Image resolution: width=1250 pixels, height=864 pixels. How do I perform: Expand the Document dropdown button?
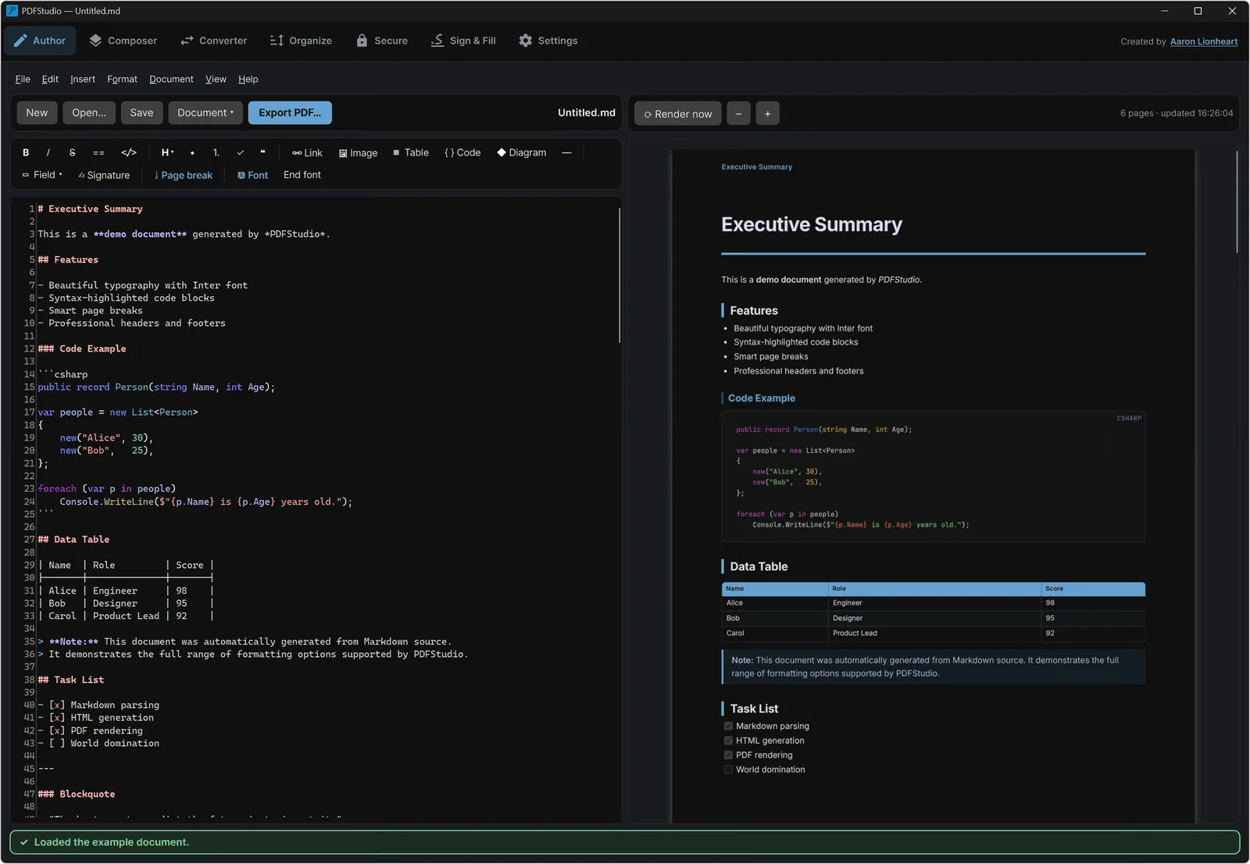coord(205,112)
